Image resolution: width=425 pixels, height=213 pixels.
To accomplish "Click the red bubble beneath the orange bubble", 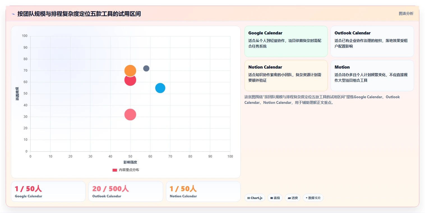I will tap(130, 81).
